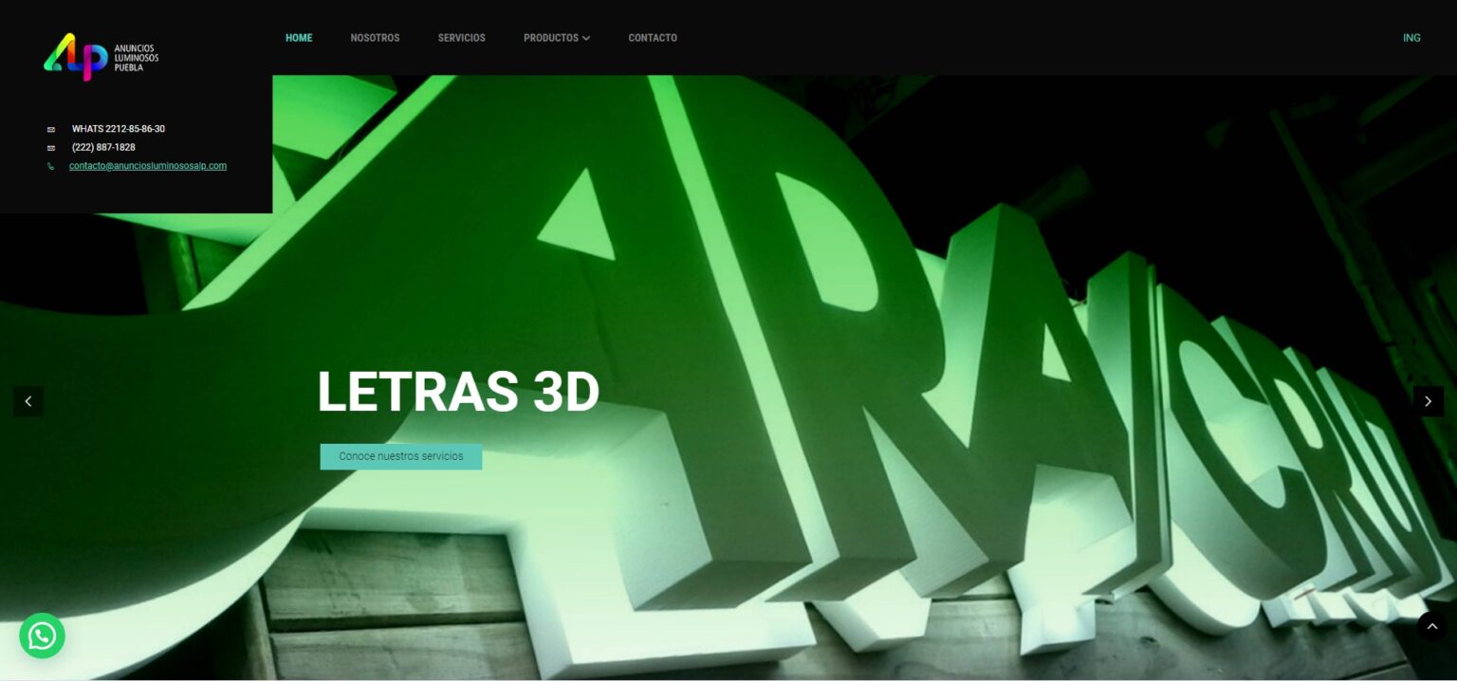The height and width of the screenshot is (681, 1457).
Task: Expand the Productos dropdown chevron
Action: click(x=586, y=38)
